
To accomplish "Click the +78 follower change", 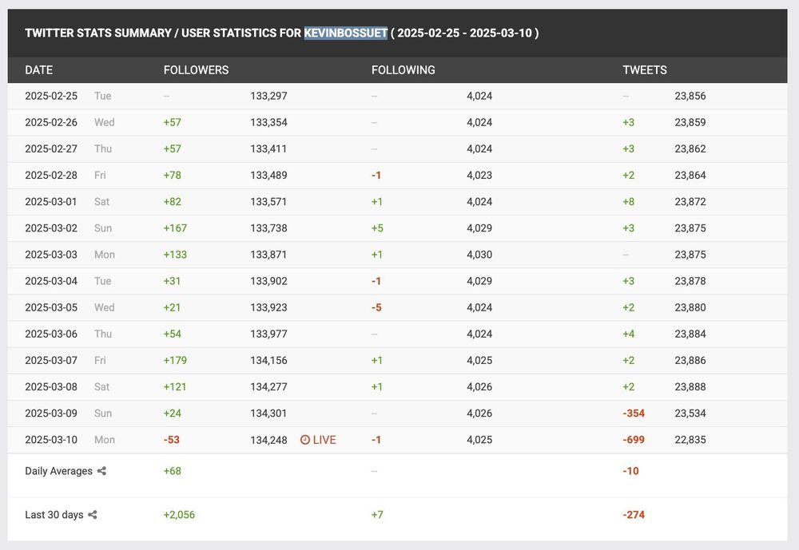I will pyautogui.click(x=173, y=175).
